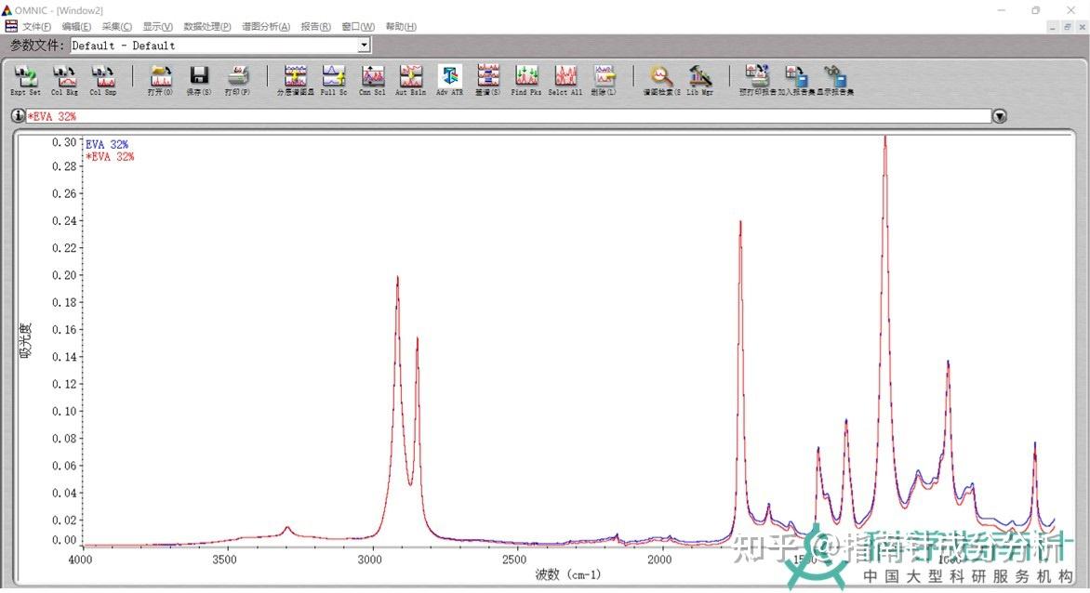Click 显示报告集 view notebook icon

click(835, 81)
